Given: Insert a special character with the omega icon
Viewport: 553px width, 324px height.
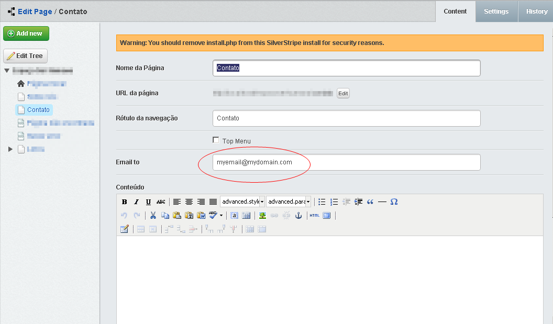Looking at the screenshot, I should click(394, 202).
